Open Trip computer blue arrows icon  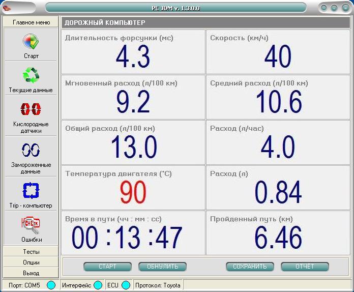(x=31, y=191)
